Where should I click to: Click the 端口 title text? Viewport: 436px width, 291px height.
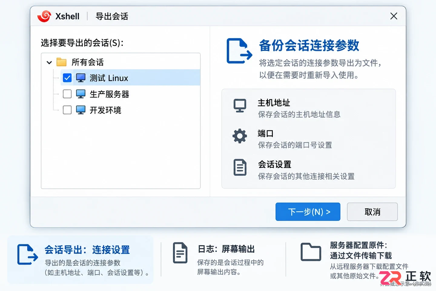(266, 133)
